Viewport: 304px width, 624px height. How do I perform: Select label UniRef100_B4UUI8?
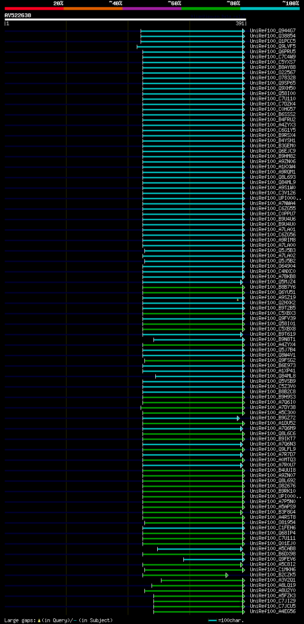pos(273,470)
